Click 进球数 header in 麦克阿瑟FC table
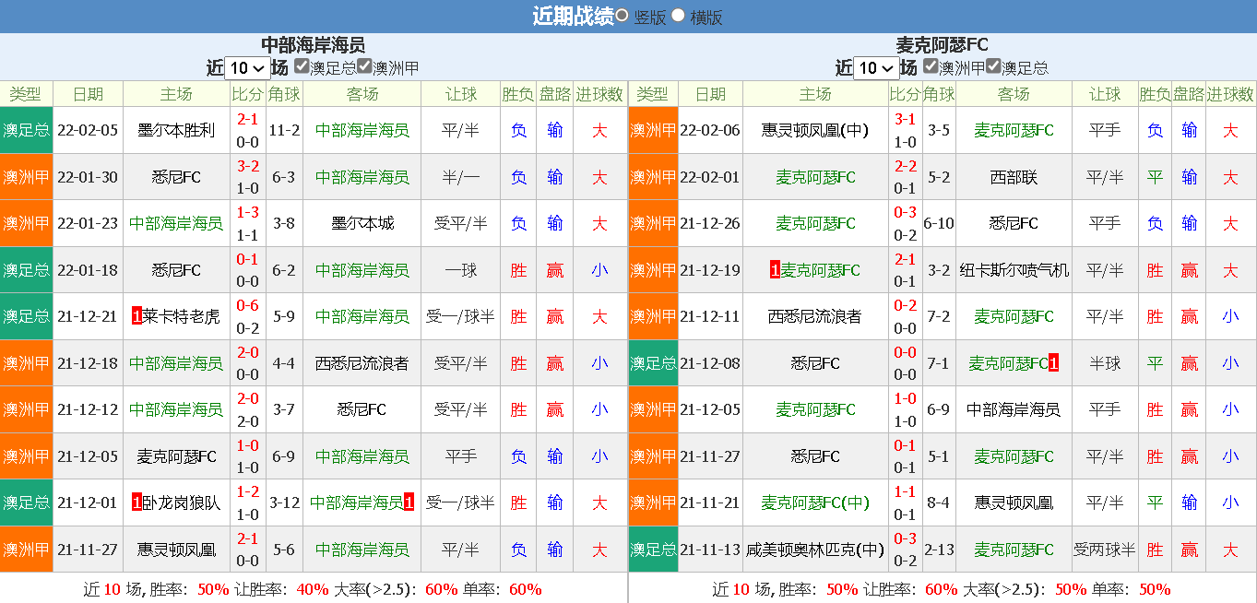1257x603 pixels. (x=1230, y=94)
